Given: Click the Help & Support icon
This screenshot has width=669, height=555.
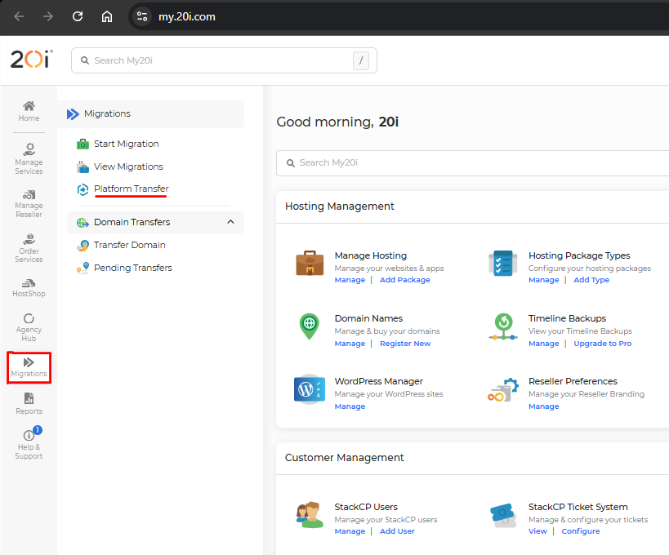Looking at the screenshot, I should click(29, 442).
